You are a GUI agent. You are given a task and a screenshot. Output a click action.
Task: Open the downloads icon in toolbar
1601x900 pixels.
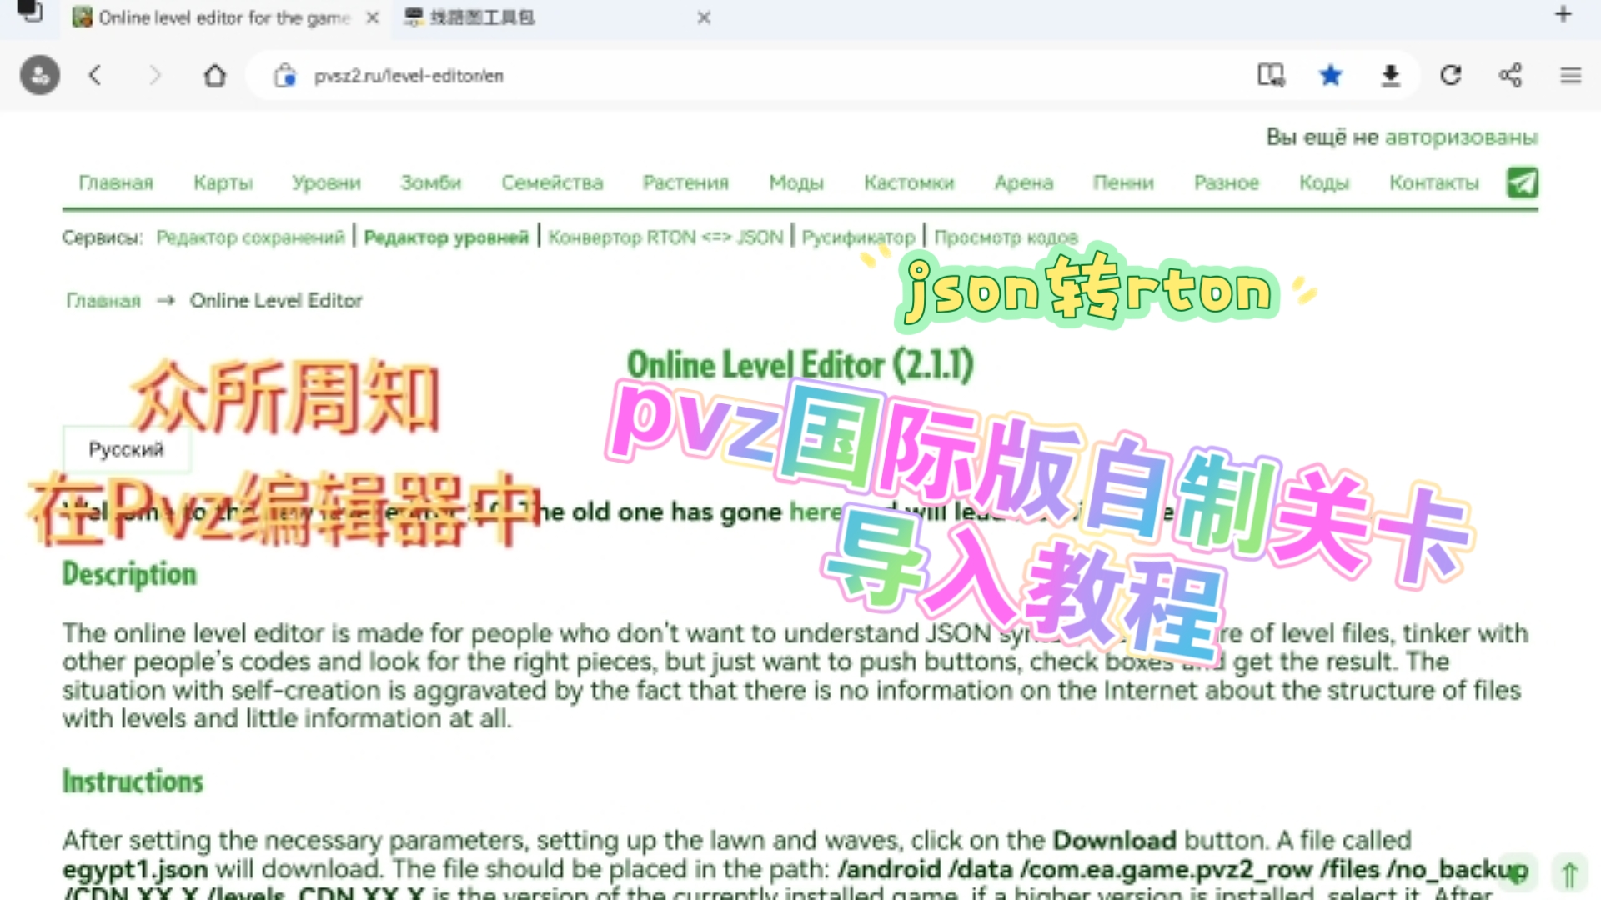1390,76
